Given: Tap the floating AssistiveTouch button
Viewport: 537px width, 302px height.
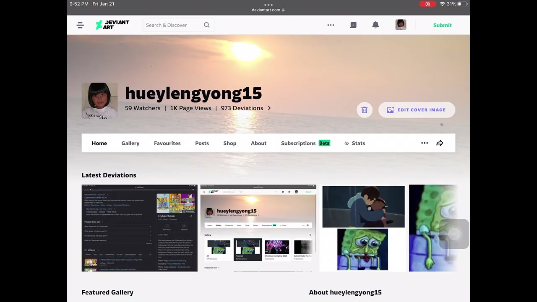Looking at the screenshot, I should pyautogui.click(x=454, y=234).
